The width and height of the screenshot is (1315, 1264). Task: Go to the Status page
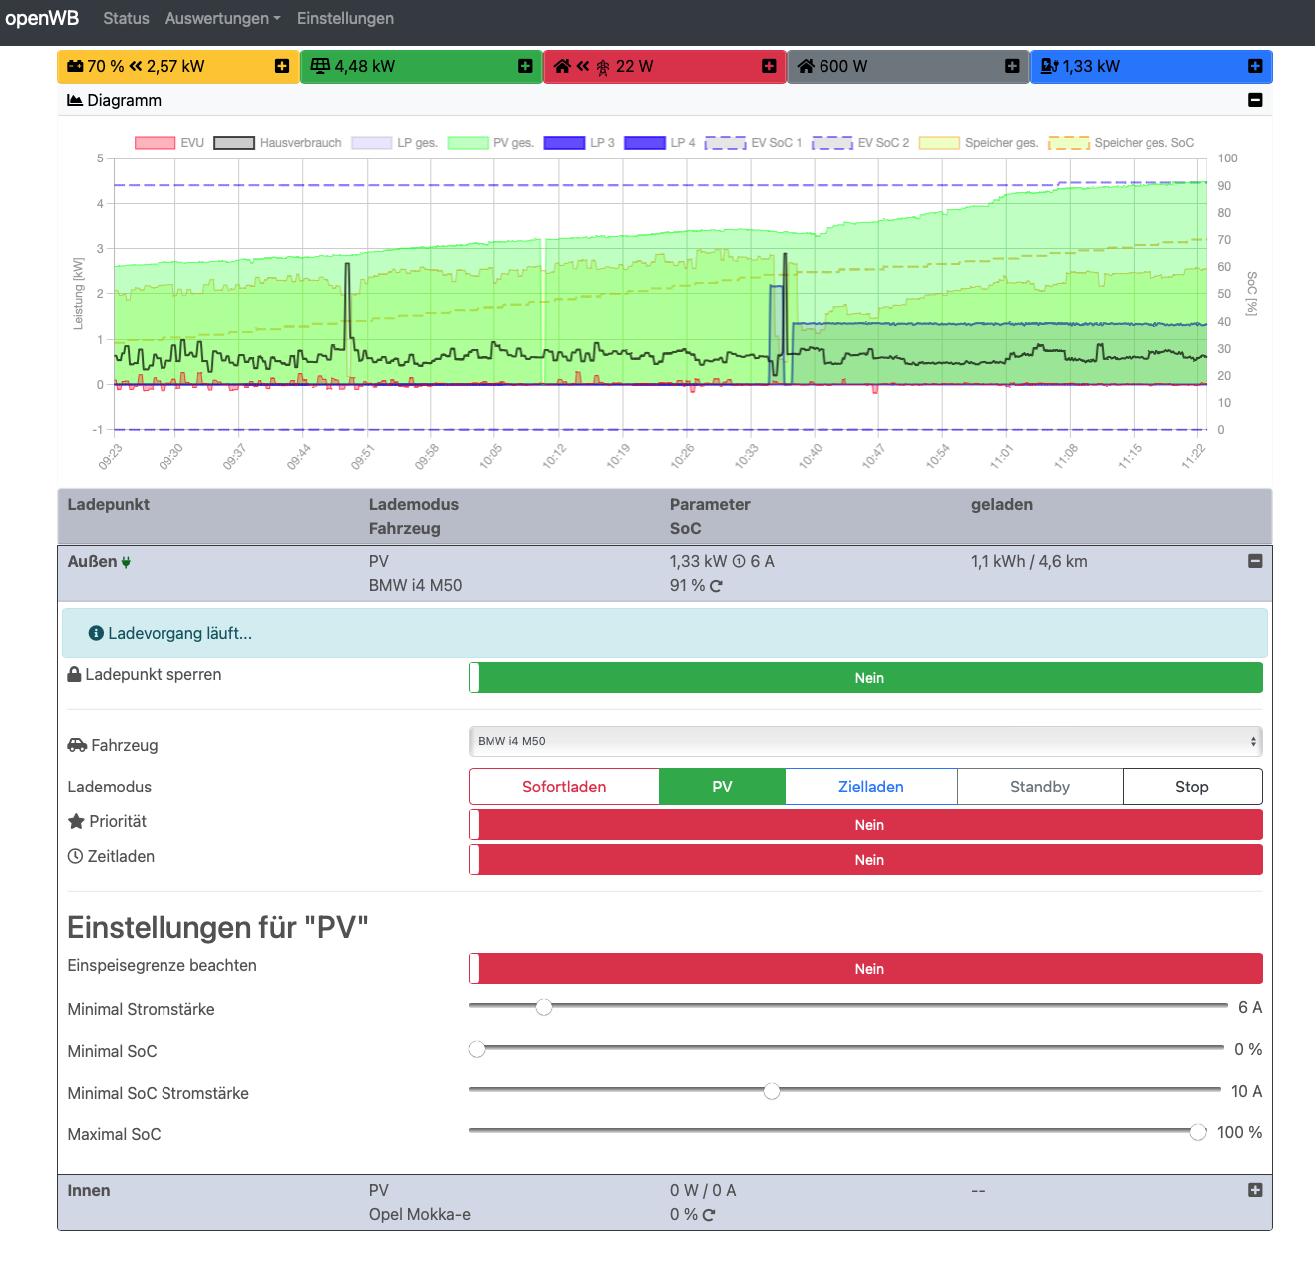(126, 18)
